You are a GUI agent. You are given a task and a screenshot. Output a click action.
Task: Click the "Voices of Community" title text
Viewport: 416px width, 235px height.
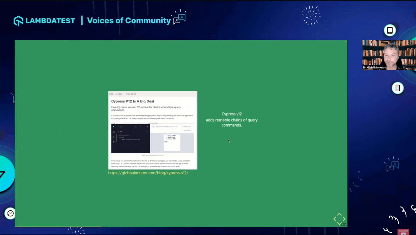(x=129, y=21)
